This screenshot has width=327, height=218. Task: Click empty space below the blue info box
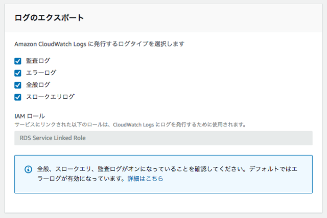[x=163, y=203]
